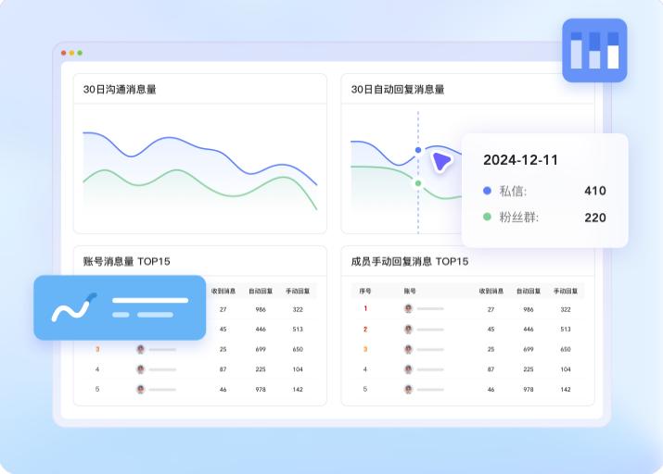Click orange rank 3 in 成员手动回复消息 table

click(x=365, y=349)
